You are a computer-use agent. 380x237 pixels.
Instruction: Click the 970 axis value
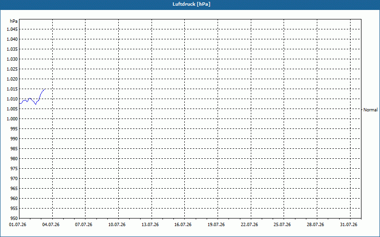click(x=14, y=179)
